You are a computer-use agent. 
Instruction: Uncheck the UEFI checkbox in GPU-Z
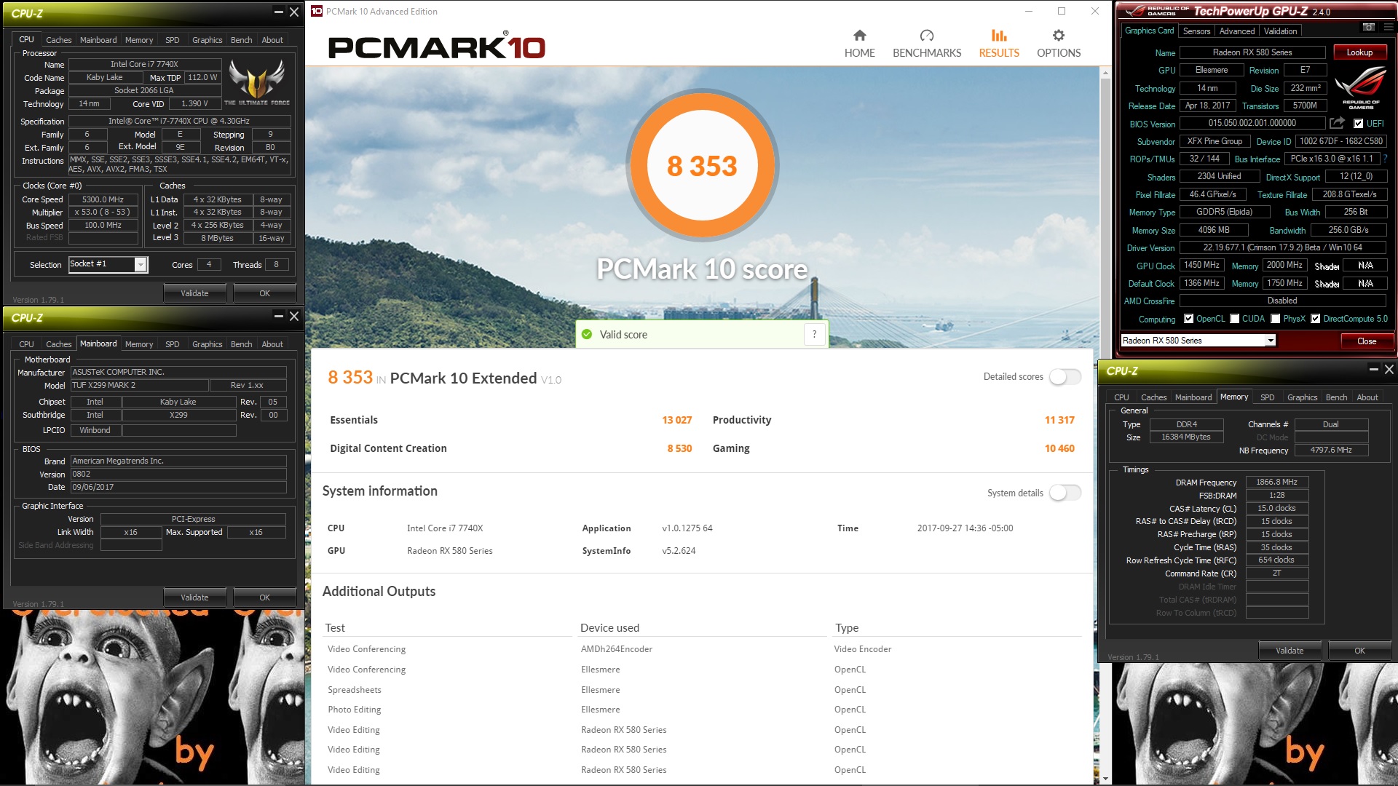1358,124
